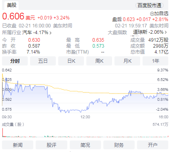Image resolution: width=177 pixels, height=152 pixels.
Task: Click the 加自选 plus icon
Action: 152,13
